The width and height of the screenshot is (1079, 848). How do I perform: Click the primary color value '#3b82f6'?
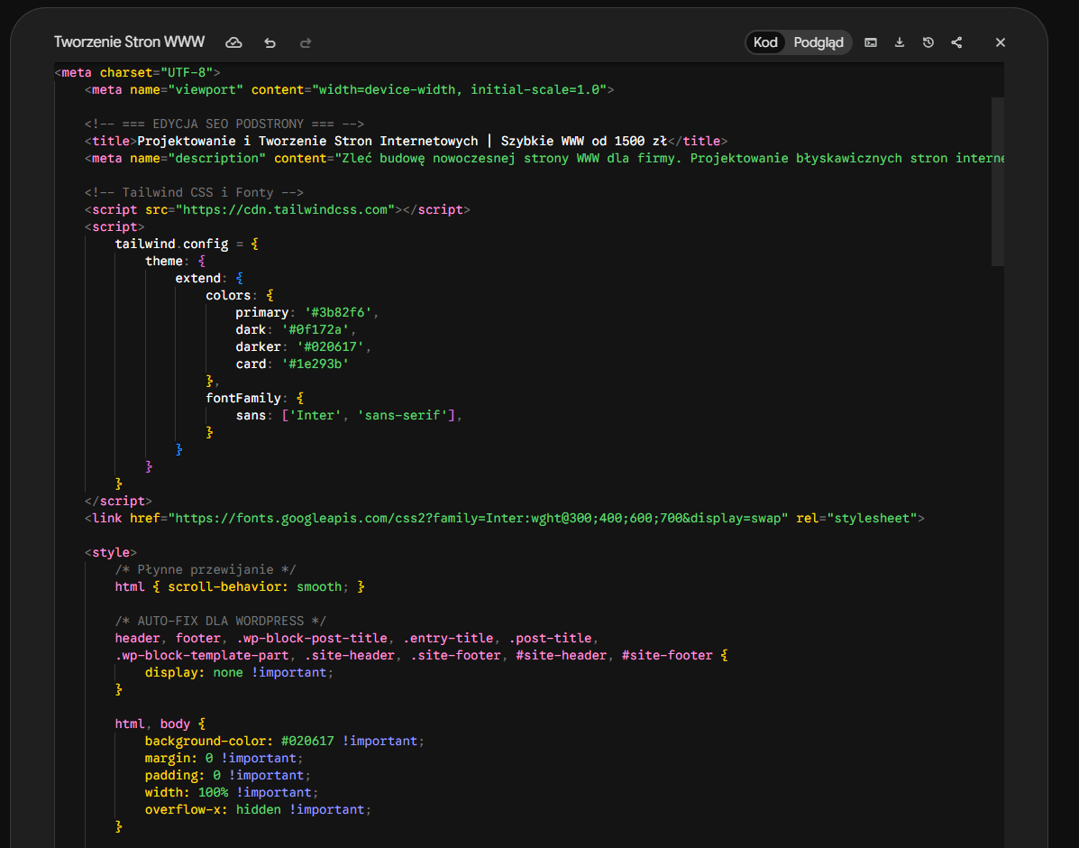coord(338,313)
